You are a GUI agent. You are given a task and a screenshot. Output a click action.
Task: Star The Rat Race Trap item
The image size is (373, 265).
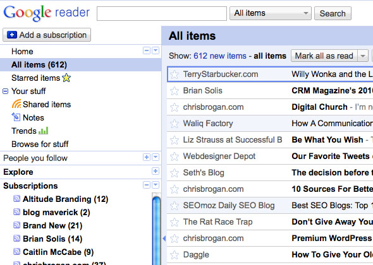pos(174,222)
